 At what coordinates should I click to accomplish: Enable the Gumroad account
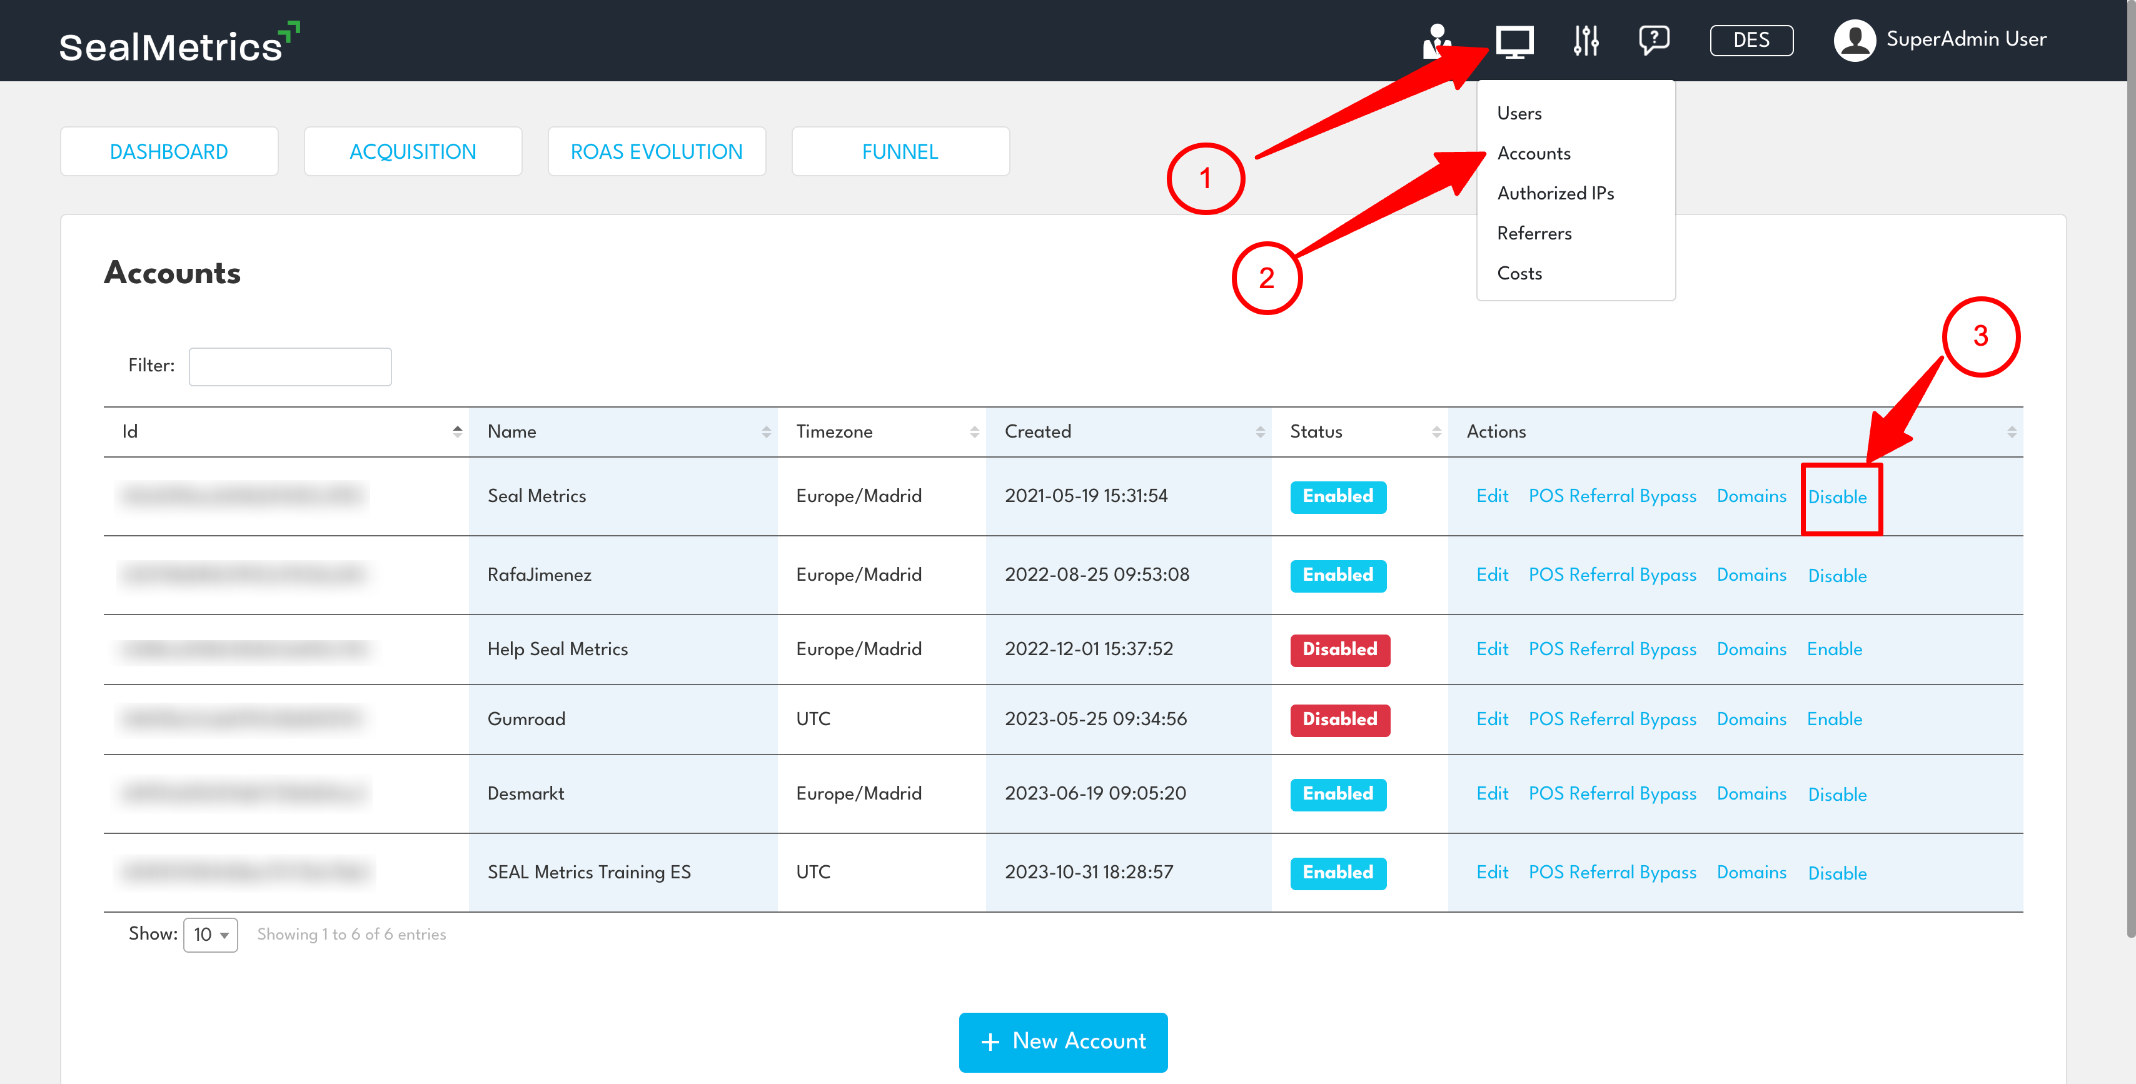pos(1834,720)
